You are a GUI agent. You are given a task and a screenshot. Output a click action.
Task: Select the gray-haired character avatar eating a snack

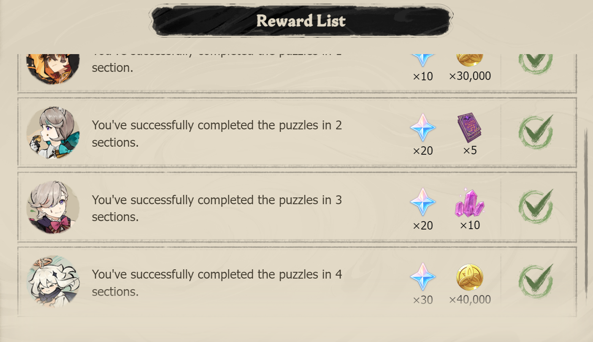(x=53, y=132)
